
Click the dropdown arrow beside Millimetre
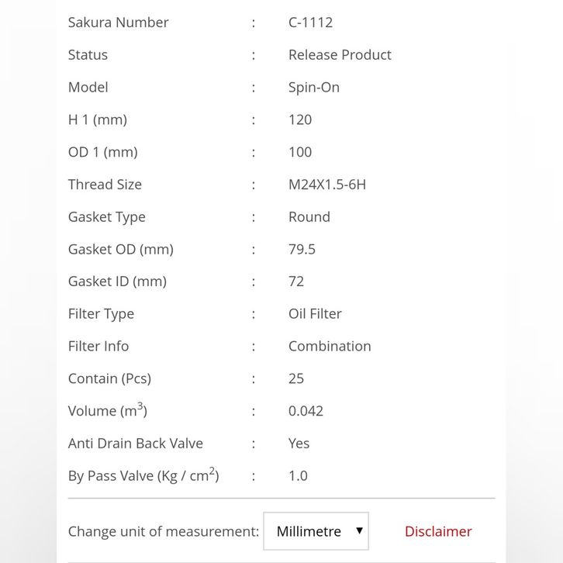tap(359, 531)
